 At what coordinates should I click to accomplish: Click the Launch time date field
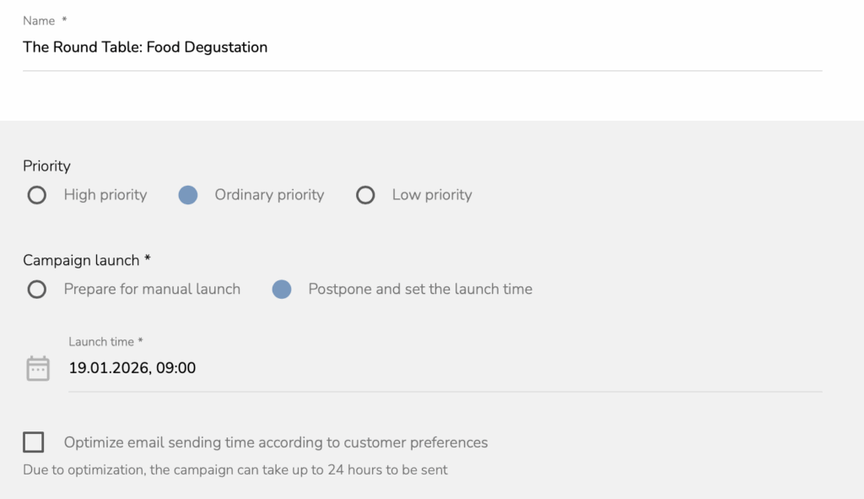click(x=445, y=368)
